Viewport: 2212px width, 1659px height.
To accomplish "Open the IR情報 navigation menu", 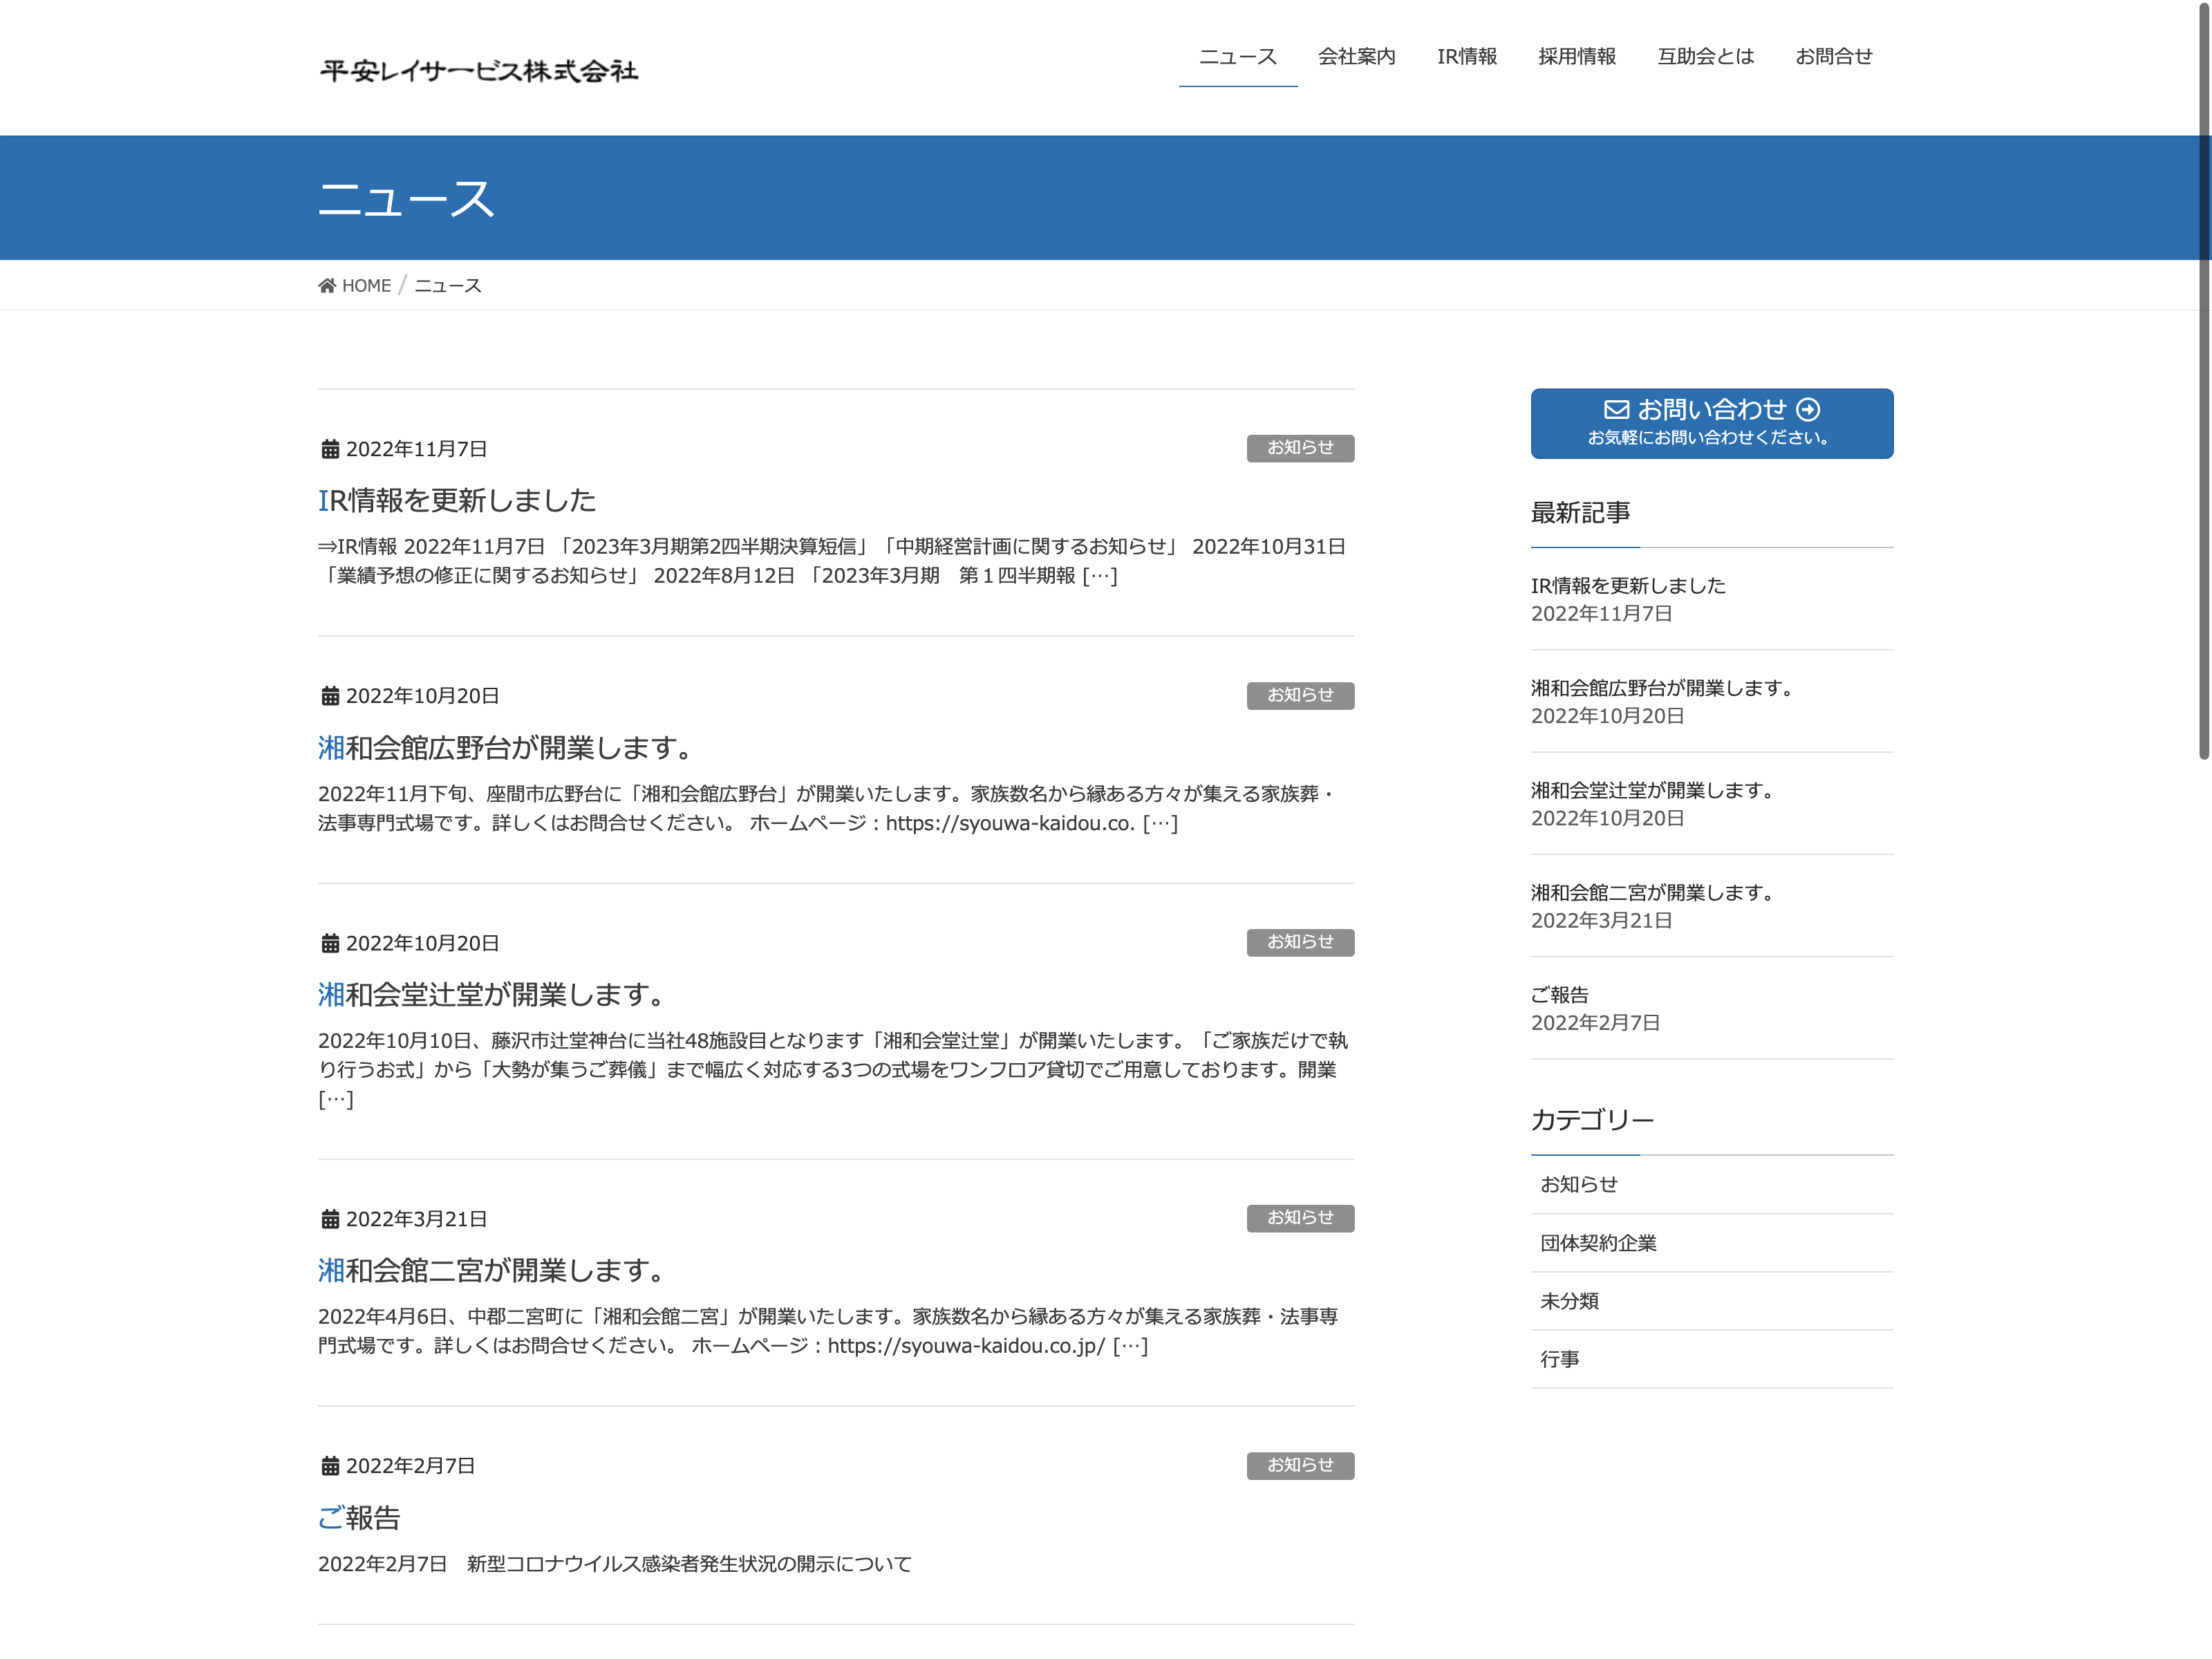I will 1466,57.
